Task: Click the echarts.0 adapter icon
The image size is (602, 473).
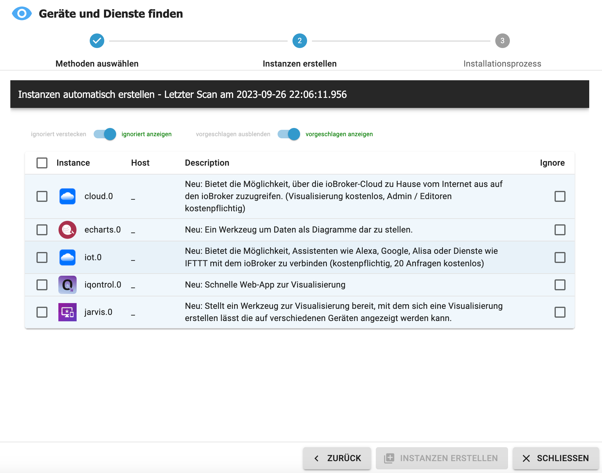Action: coord(67,230)
